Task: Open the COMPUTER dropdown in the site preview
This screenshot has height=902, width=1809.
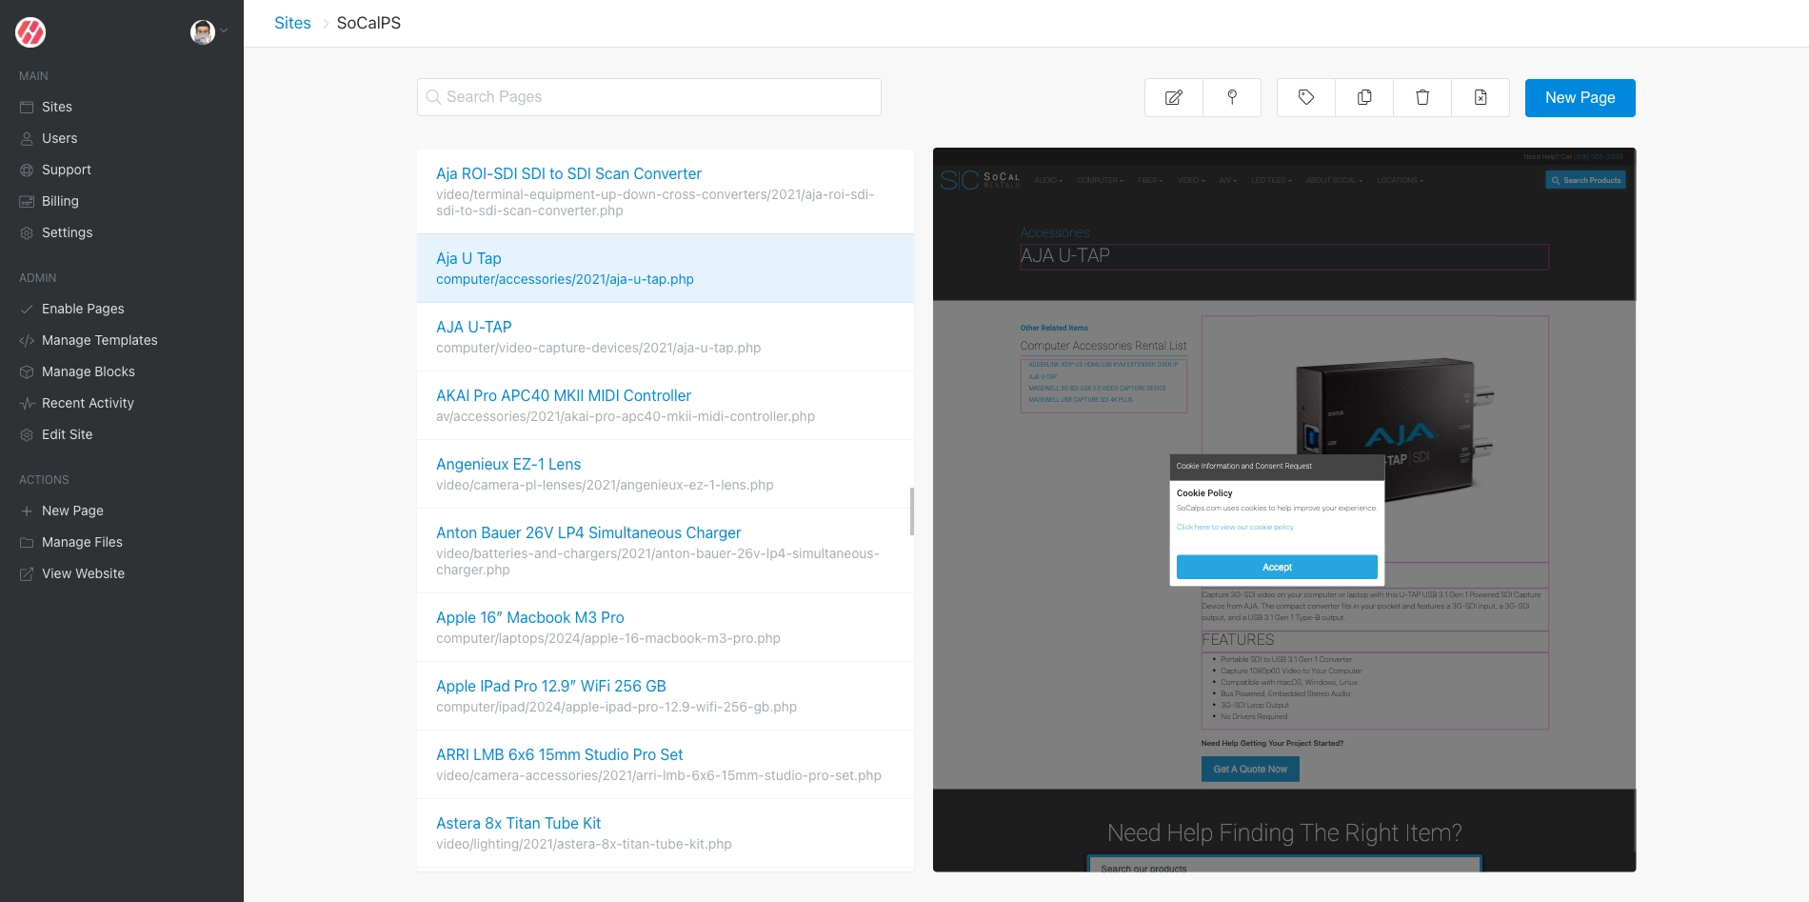Action: (x=1099, y=180)
